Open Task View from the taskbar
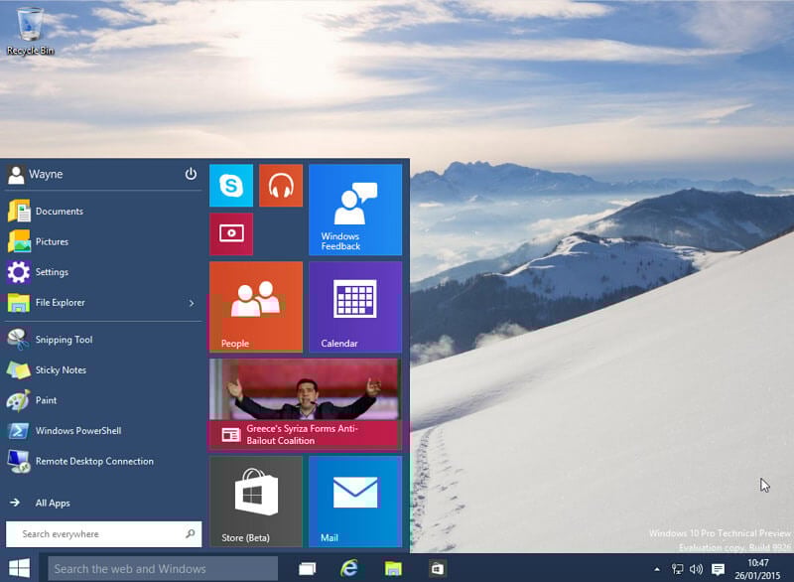Image resolution: width=794 pixels, height=582 pixels. (307, 568)
